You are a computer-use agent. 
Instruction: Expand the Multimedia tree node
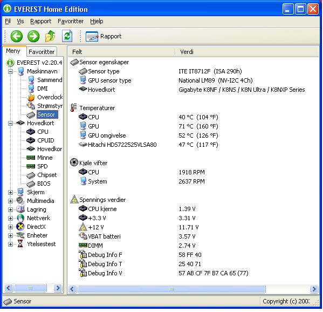pos(10,201)
